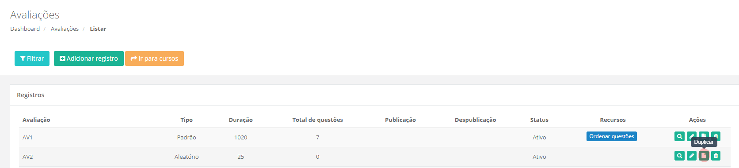
Task: Sort by the Tipo column header
Action: [187, 120]
